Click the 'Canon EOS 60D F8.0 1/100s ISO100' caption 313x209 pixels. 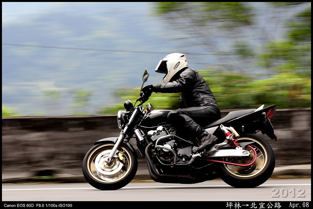38,205
